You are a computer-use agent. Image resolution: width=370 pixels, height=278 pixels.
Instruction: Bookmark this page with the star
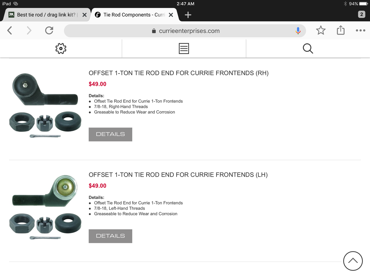pos(321,30)
